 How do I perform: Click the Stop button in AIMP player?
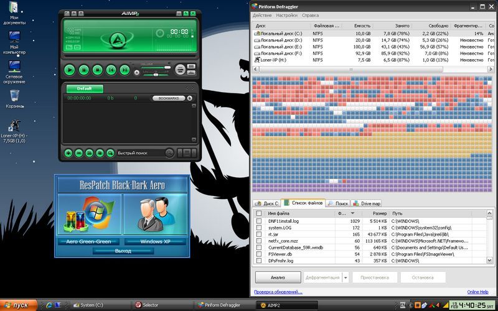coord(98,70)
